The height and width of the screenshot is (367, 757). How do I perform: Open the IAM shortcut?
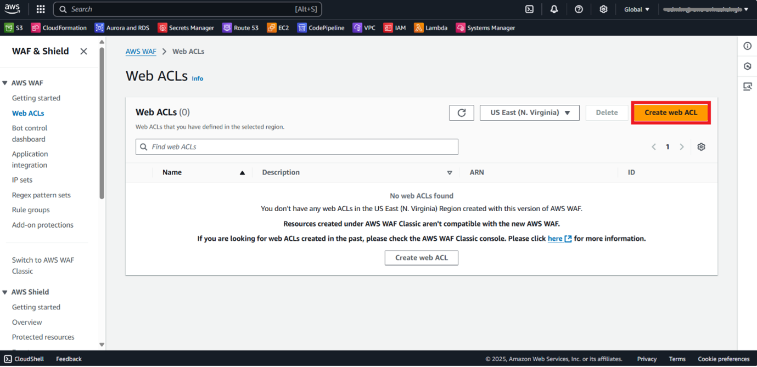tap(395, 27)
